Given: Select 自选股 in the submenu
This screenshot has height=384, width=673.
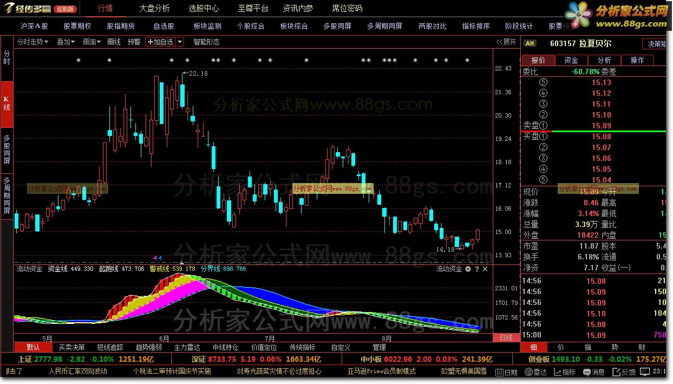Looking at the screenshot, I should click(164, 26).
